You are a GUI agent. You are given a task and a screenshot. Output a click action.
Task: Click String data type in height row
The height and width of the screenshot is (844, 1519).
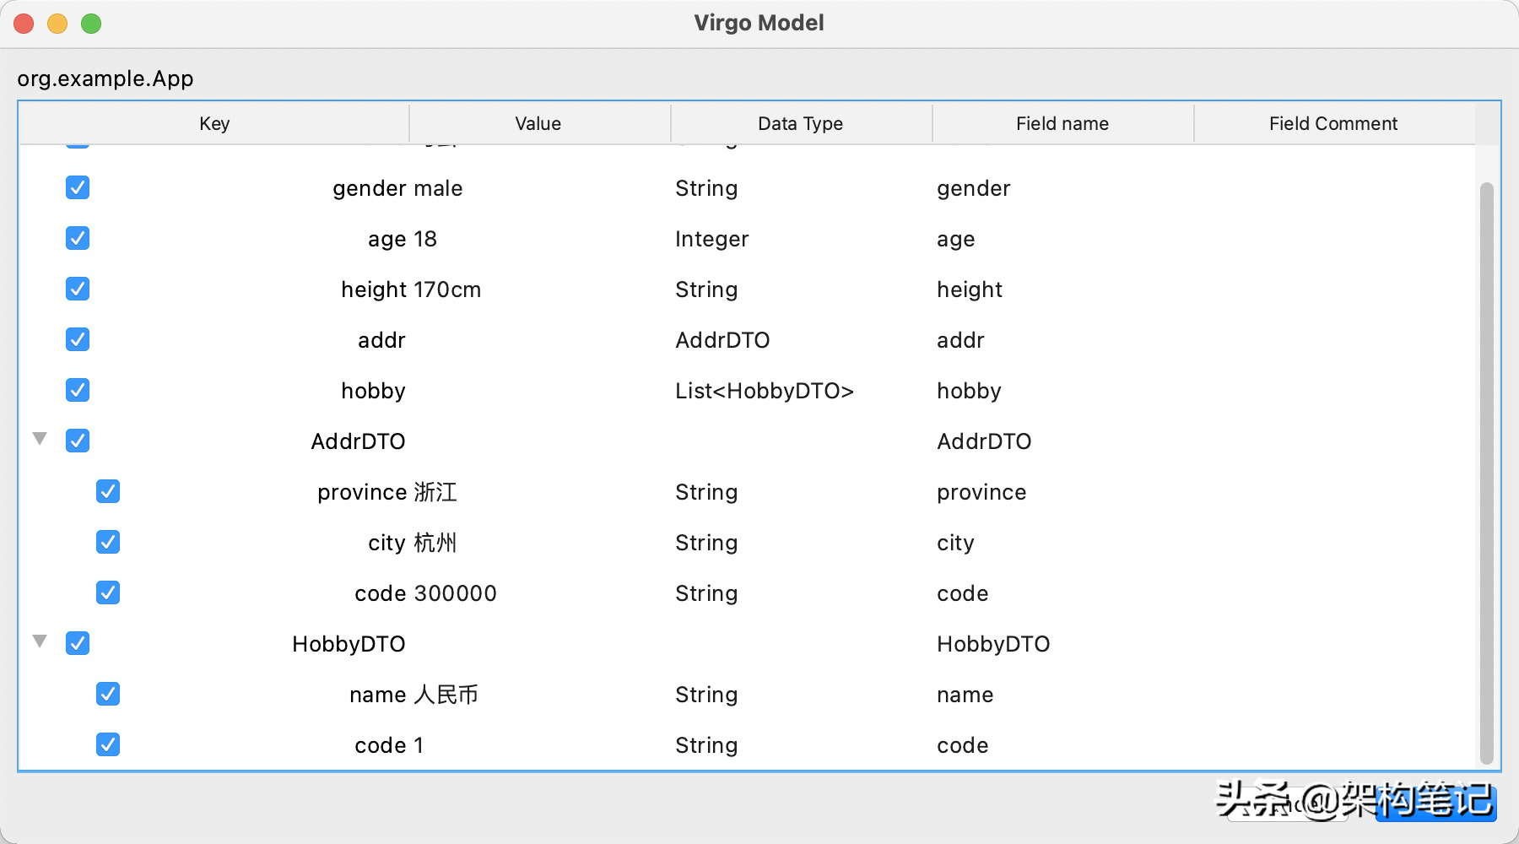click(x=706, y=289)
